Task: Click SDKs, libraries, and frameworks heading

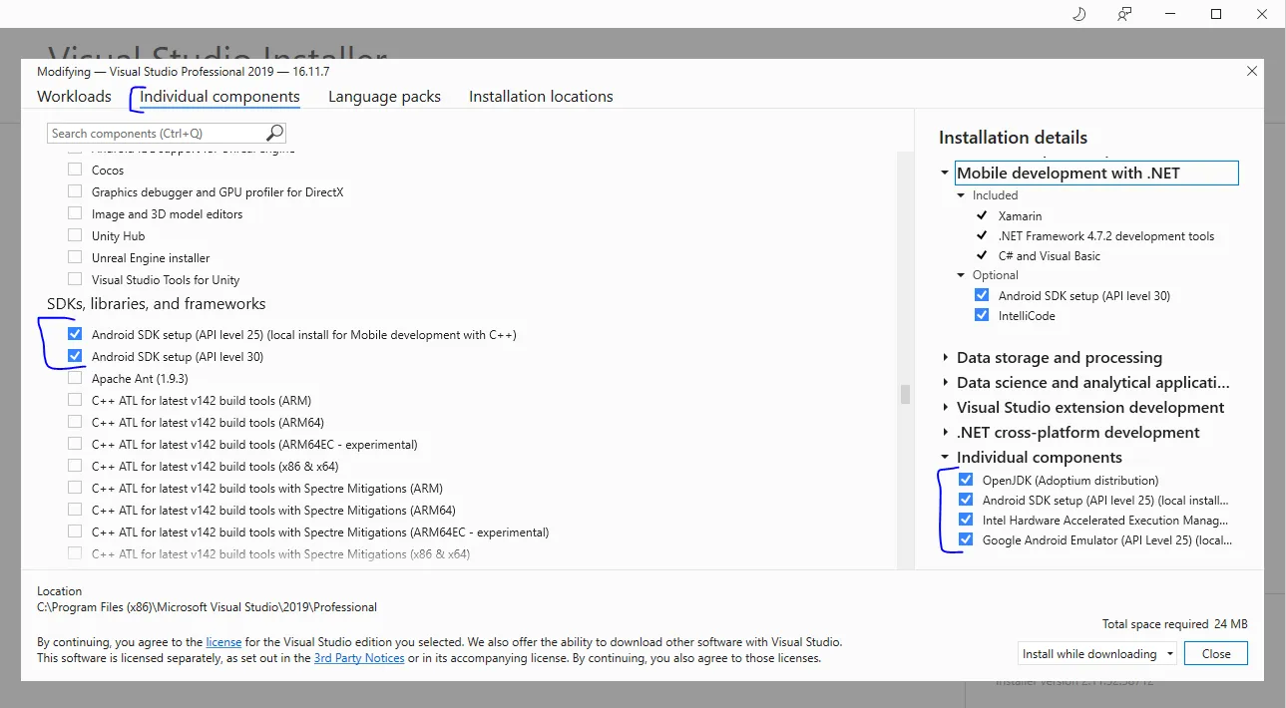Action: 157,303
